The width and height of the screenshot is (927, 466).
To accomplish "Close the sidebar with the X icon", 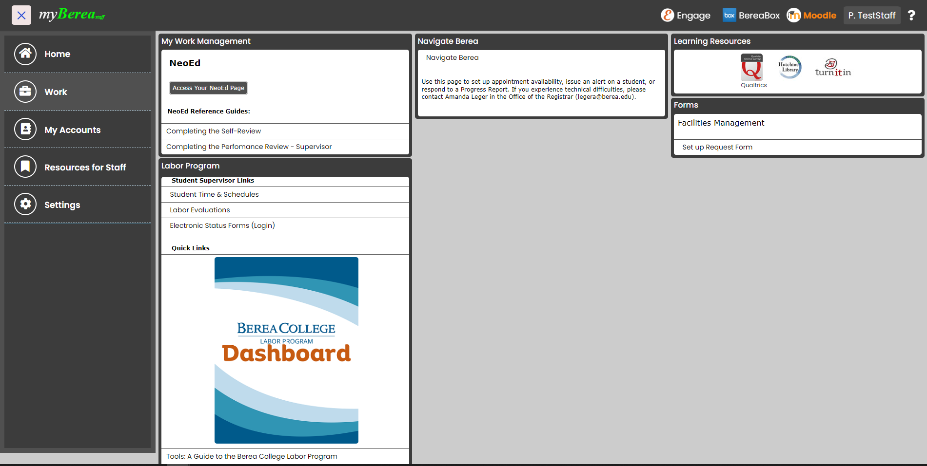I will (x=21, y=15).
